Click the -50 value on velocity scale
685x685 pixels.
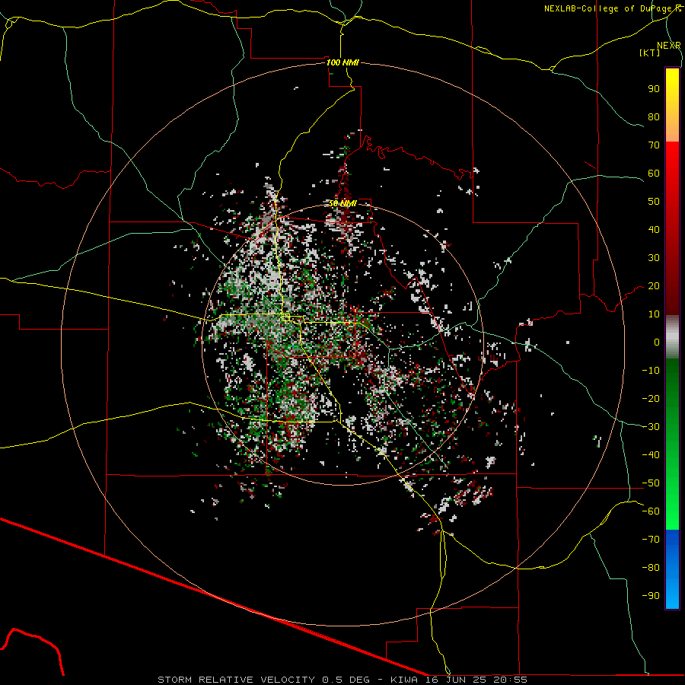(651, 483)
